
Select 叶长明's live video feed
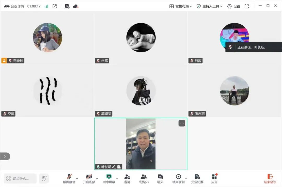pyautogui.click(x=141, y=144)
